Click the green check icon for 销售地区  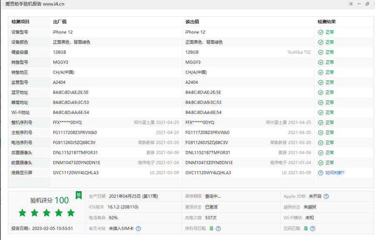pos(320,72)
